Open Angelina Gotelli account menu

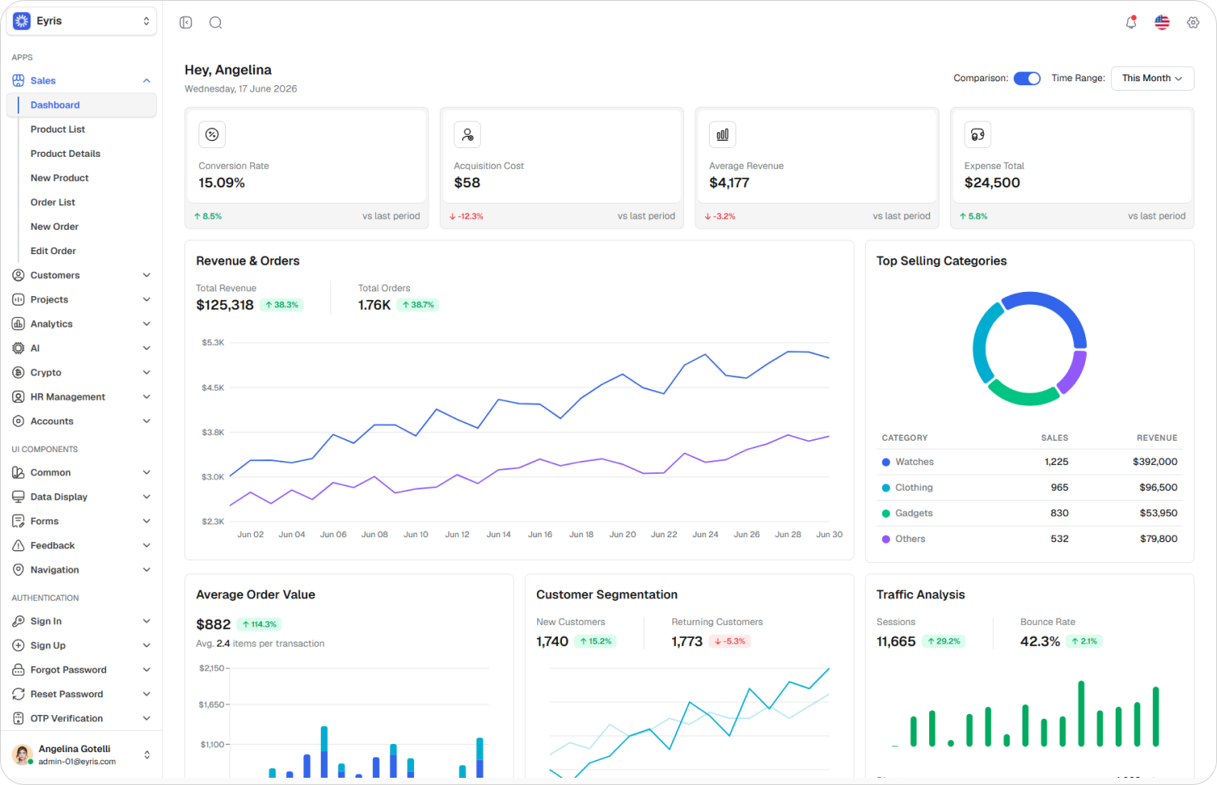[81, 754]
